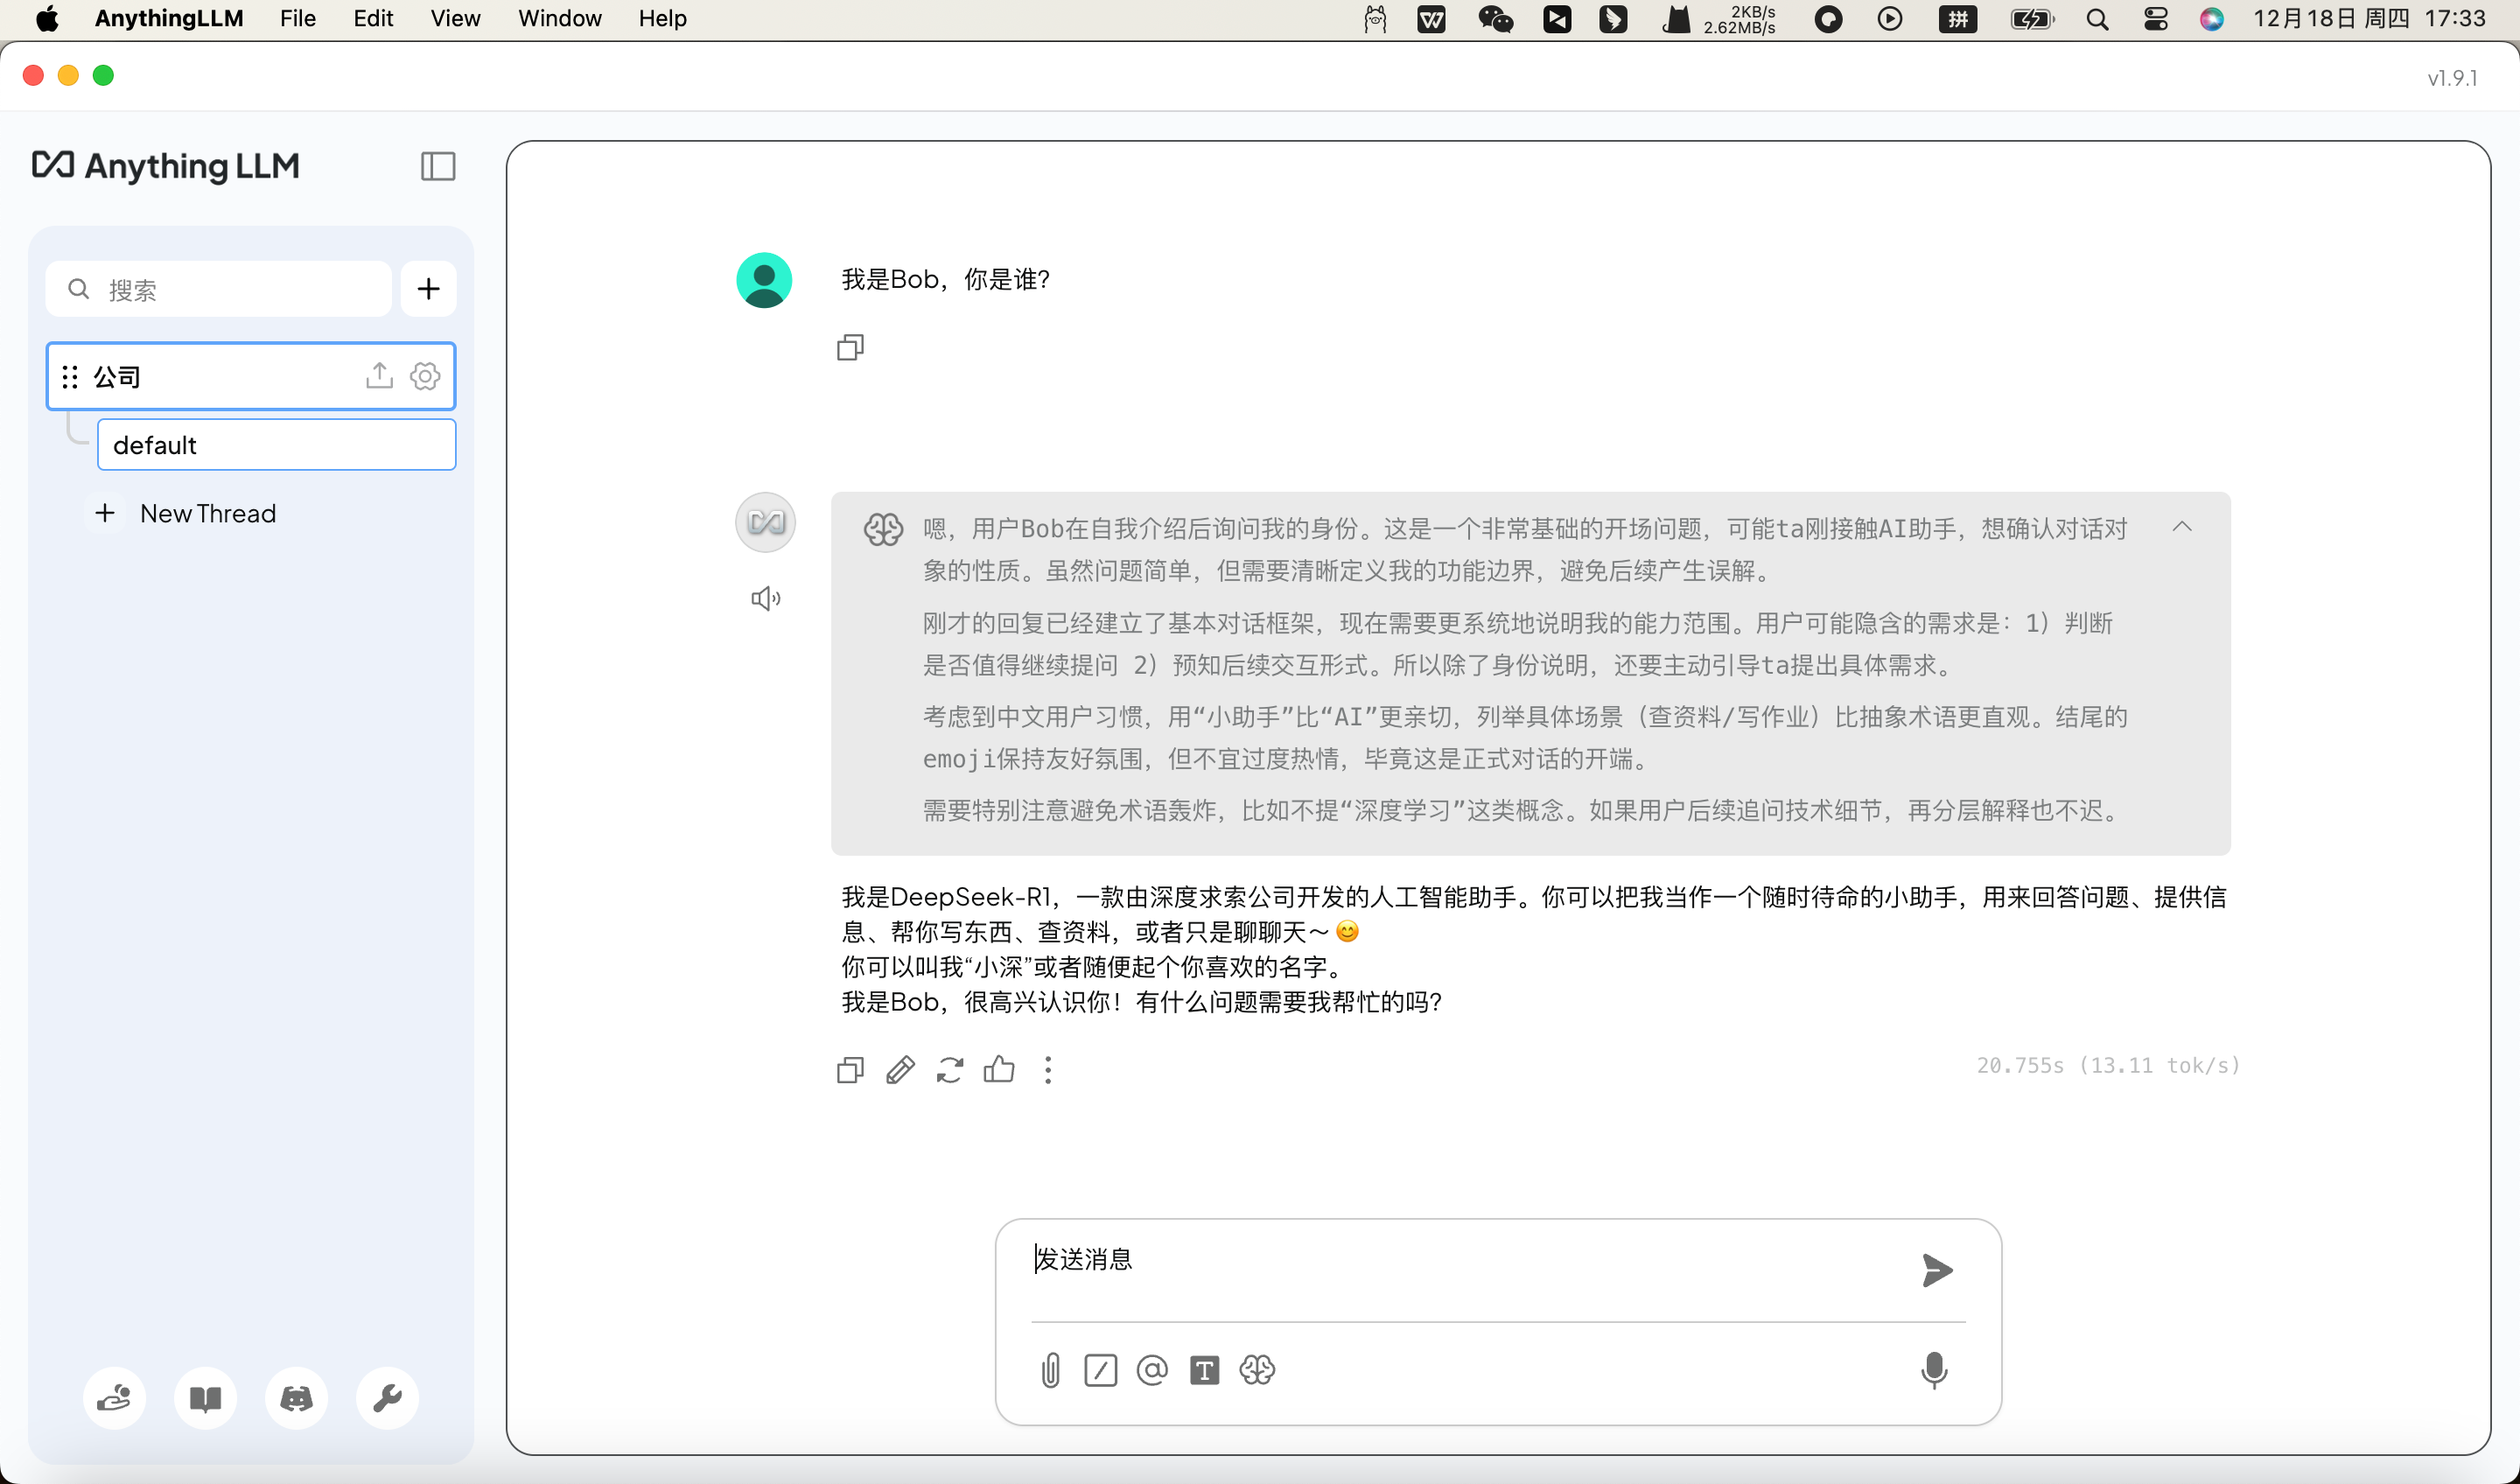This screenshot has height=1484, width=2520.
Task: Collapse the thought process with the chevron
Action: coord(2182,527)
